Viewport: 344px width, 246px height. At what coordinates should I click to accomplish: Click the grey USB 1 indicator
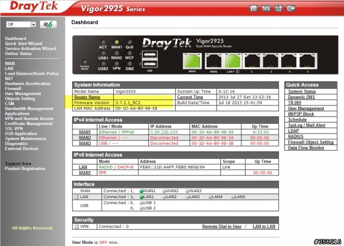pyautogui.click(x=141, y=203)
